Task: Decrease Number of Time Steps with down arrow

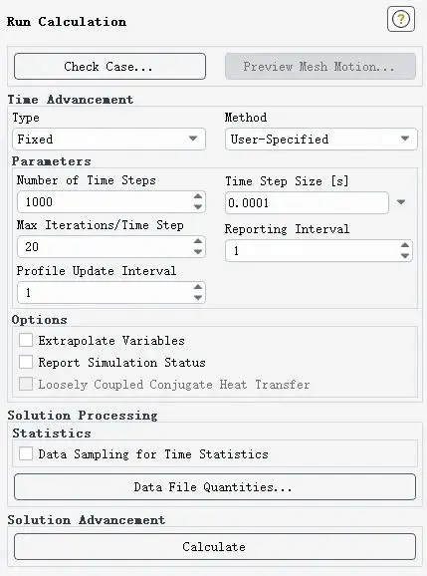Action: coord(198,207)
